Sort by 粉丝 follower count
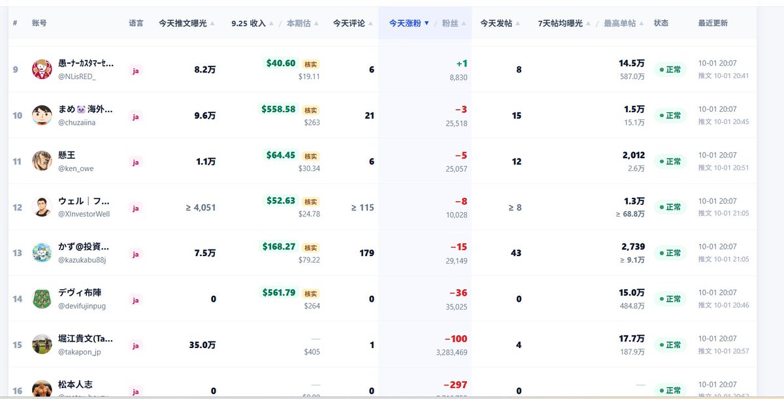This screenshot has height=399, width=784. point(454,24)
